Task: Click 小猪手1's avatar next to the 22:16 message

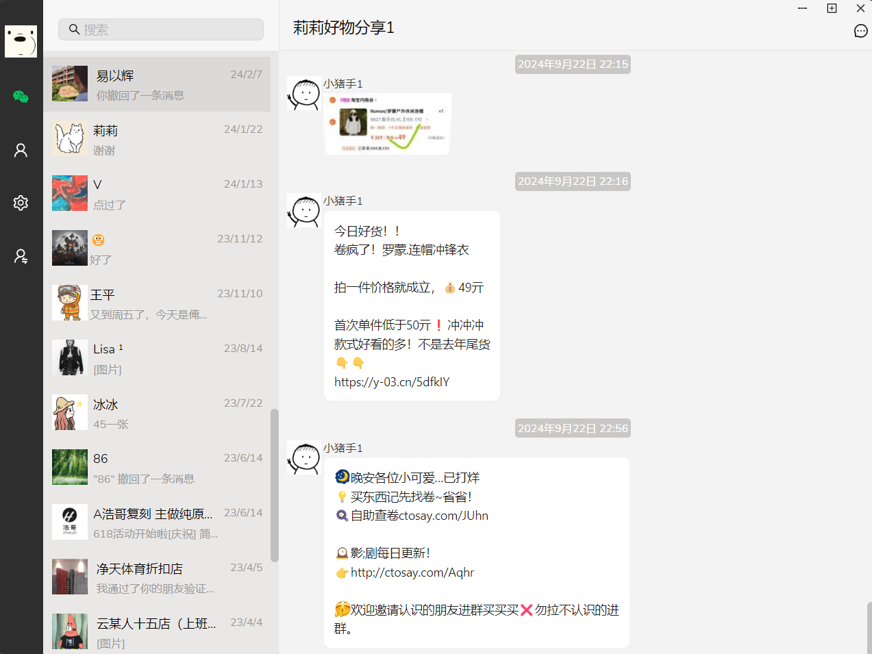Action: click(x=303, y=211)
